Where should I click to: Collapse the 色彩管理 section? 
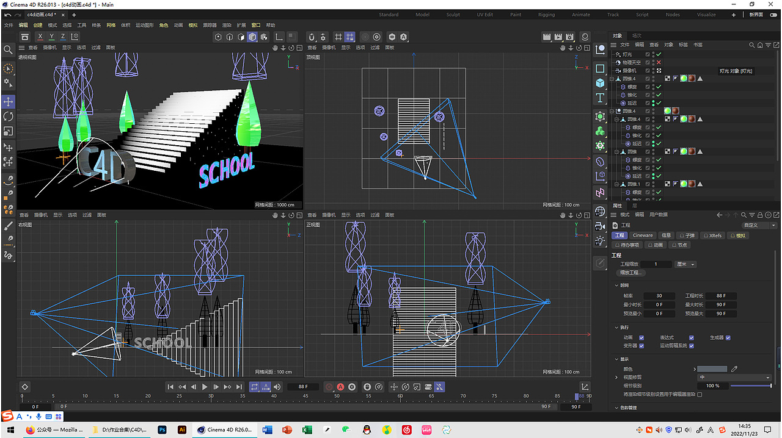(616, 407)
